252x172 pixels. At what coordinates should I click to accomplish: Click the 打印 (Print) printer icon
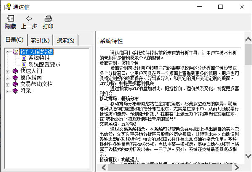pyautogui.click(x=48, y=19)
